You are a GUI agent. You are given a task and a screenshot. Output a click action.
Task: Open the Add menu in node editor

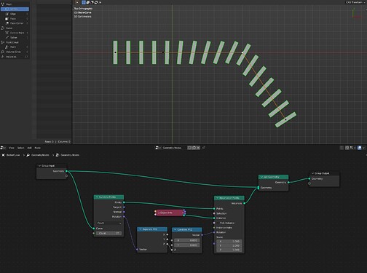coord(29,148)
